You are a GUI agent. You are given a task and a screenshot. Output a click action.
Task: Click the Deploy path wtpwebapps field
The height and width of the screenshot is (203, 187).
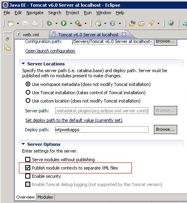coord(102,130)
